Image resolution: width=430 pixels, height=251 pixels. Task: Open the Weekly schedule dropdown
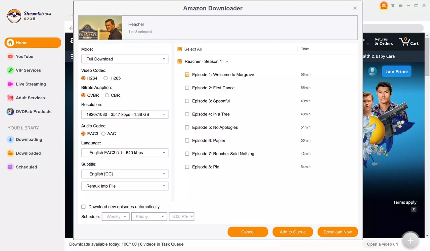(x=116, y=217)
